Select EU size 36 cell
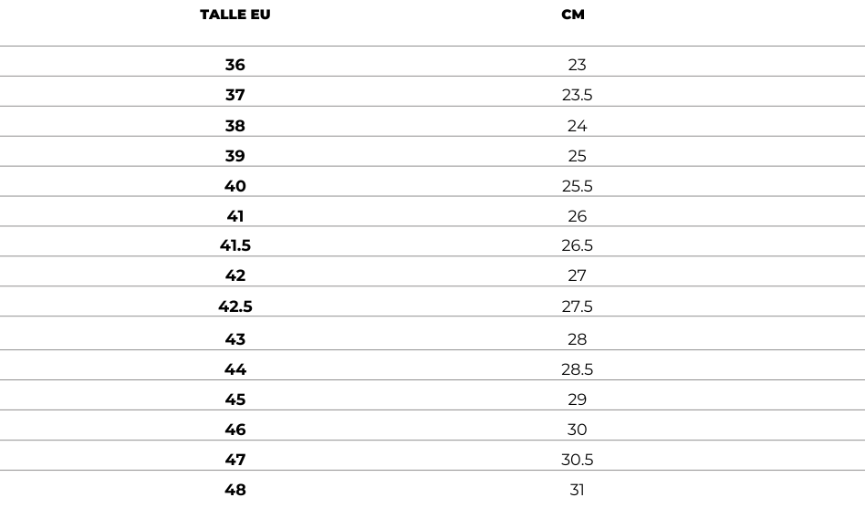This screenshot has height=508, width=865. (x=235, y=65)
